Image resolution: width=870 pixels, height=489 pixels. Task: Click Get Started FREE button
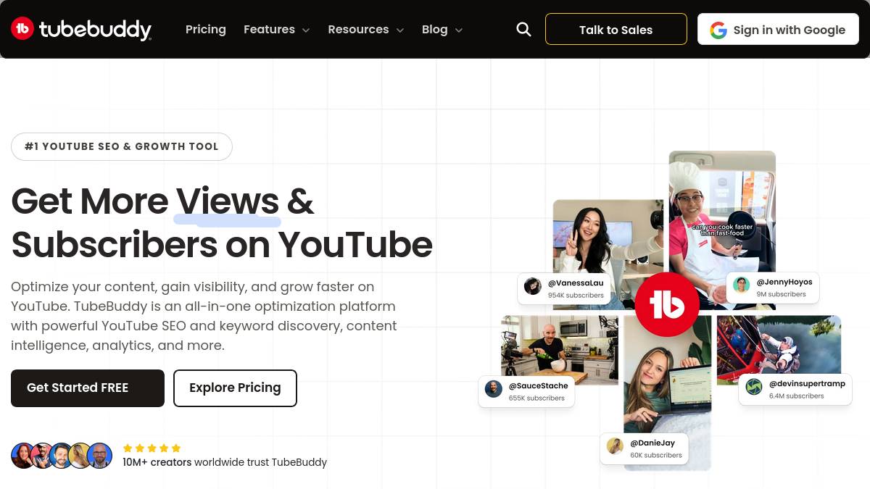tap(88, 388)
